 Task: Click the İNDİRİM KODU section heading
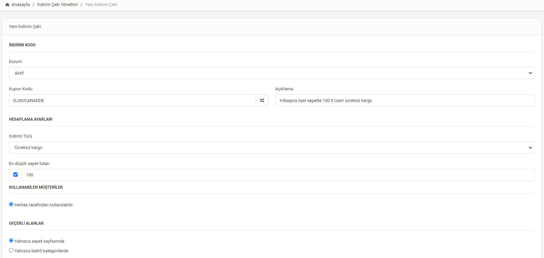click(x=22, y=45)
